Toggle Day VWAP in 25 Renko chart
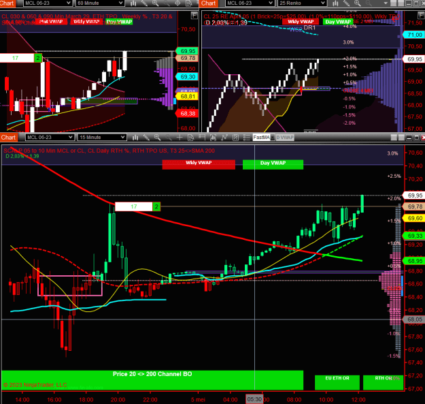The image size is (425, 404). coord(338,22)
